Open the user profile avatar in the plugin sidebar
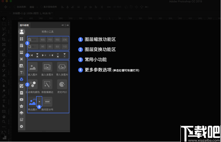The image size is (221, 142). coord(21,32)
